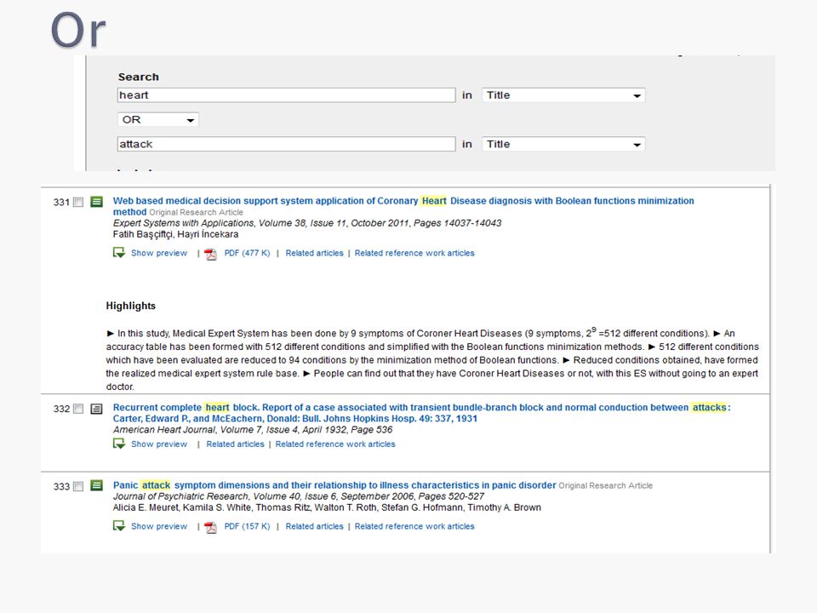Click the PDF icon for result 331
The width and height of the screenshot is (817, 613).
[210, 254]
